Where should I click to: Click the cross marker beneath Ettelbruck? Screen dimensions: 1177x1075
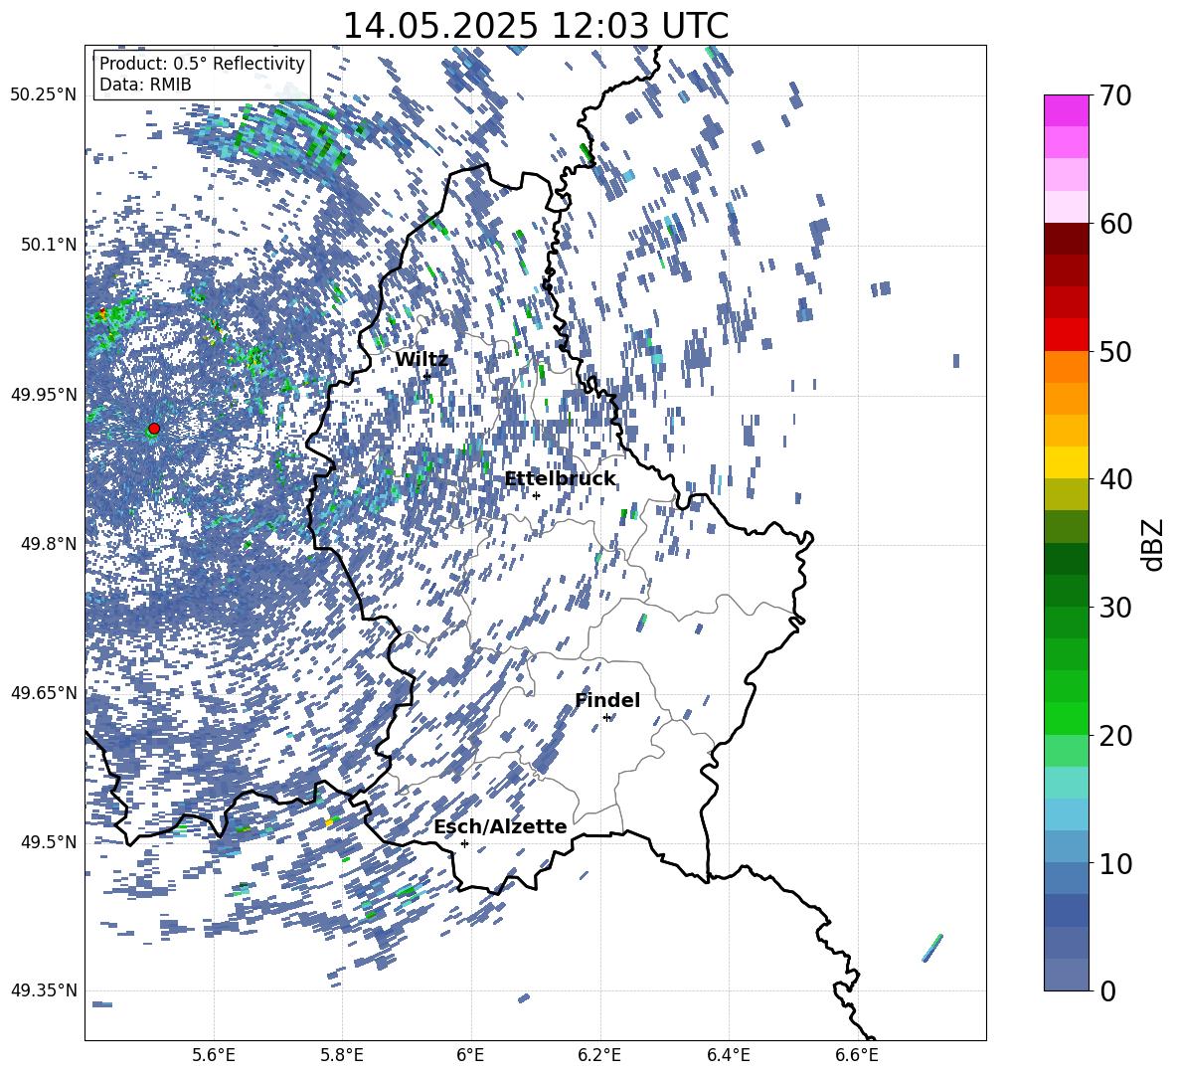click(x=536, y=496)
